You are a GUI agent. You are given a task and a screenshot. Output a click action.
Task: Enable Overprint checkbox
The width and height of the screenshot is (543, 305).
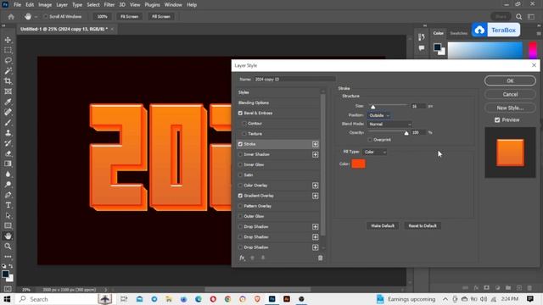[x=370, y=140]
